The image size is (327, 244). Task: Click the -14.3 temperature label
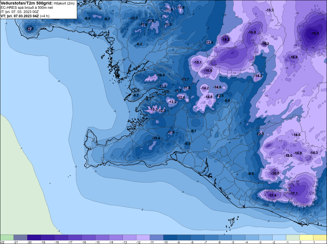(314, 153)
